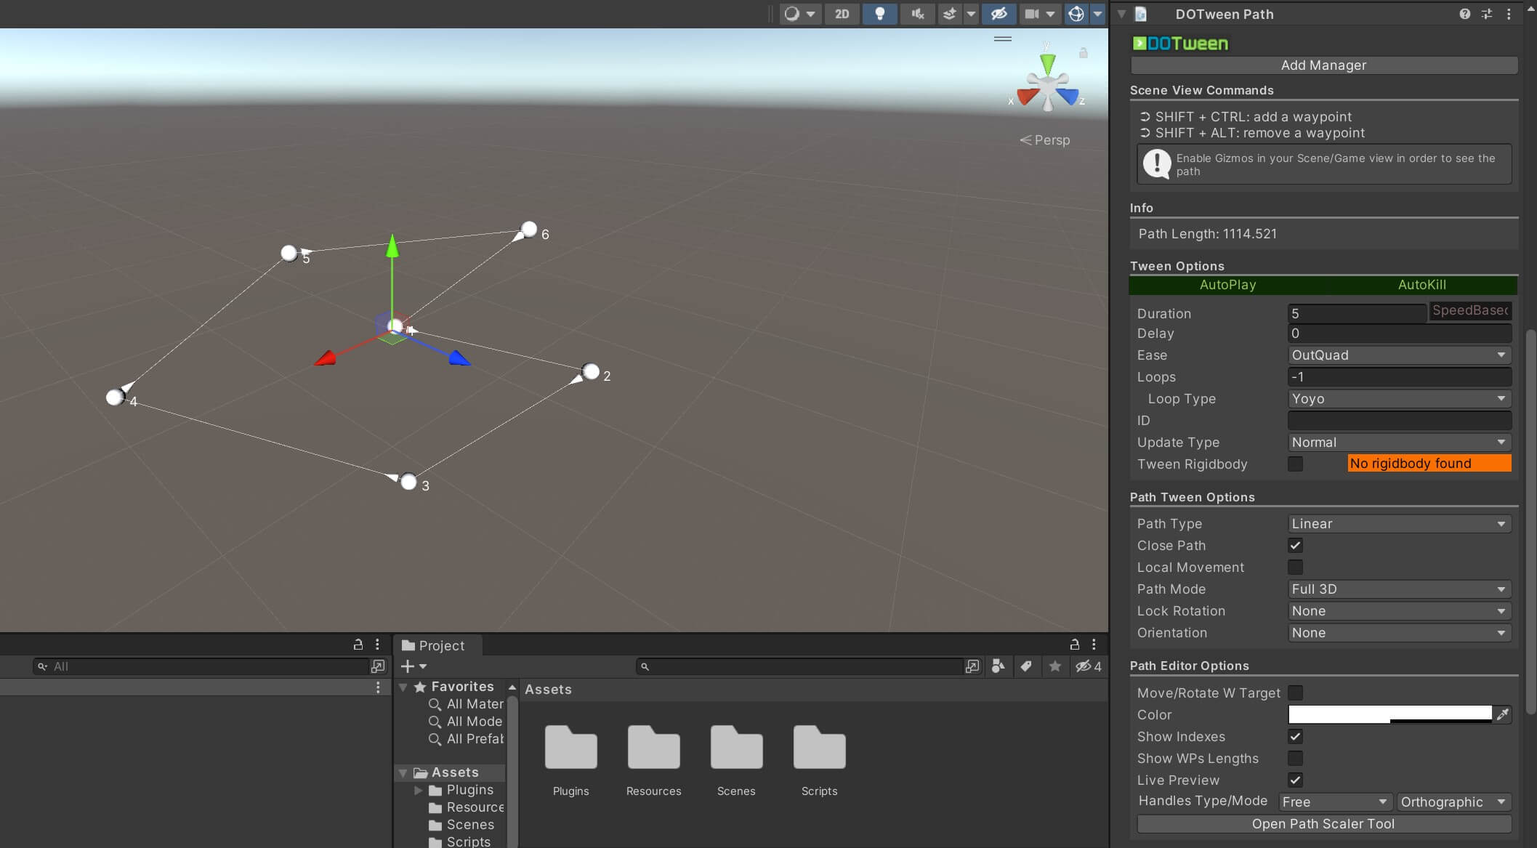The image size is (1537, 848).
Task: Expand the Plugins folder arrow in tree
Action: [x=418, y=790]
